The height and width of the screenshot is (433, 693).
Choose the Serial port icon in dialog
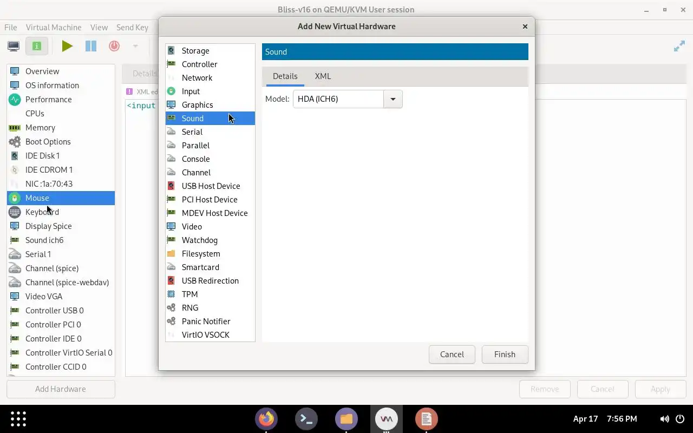(171, 132)
